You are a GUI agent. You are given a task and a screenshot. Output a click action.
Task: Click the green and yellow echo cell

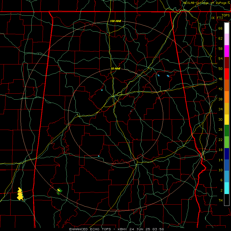pos(60,191)
